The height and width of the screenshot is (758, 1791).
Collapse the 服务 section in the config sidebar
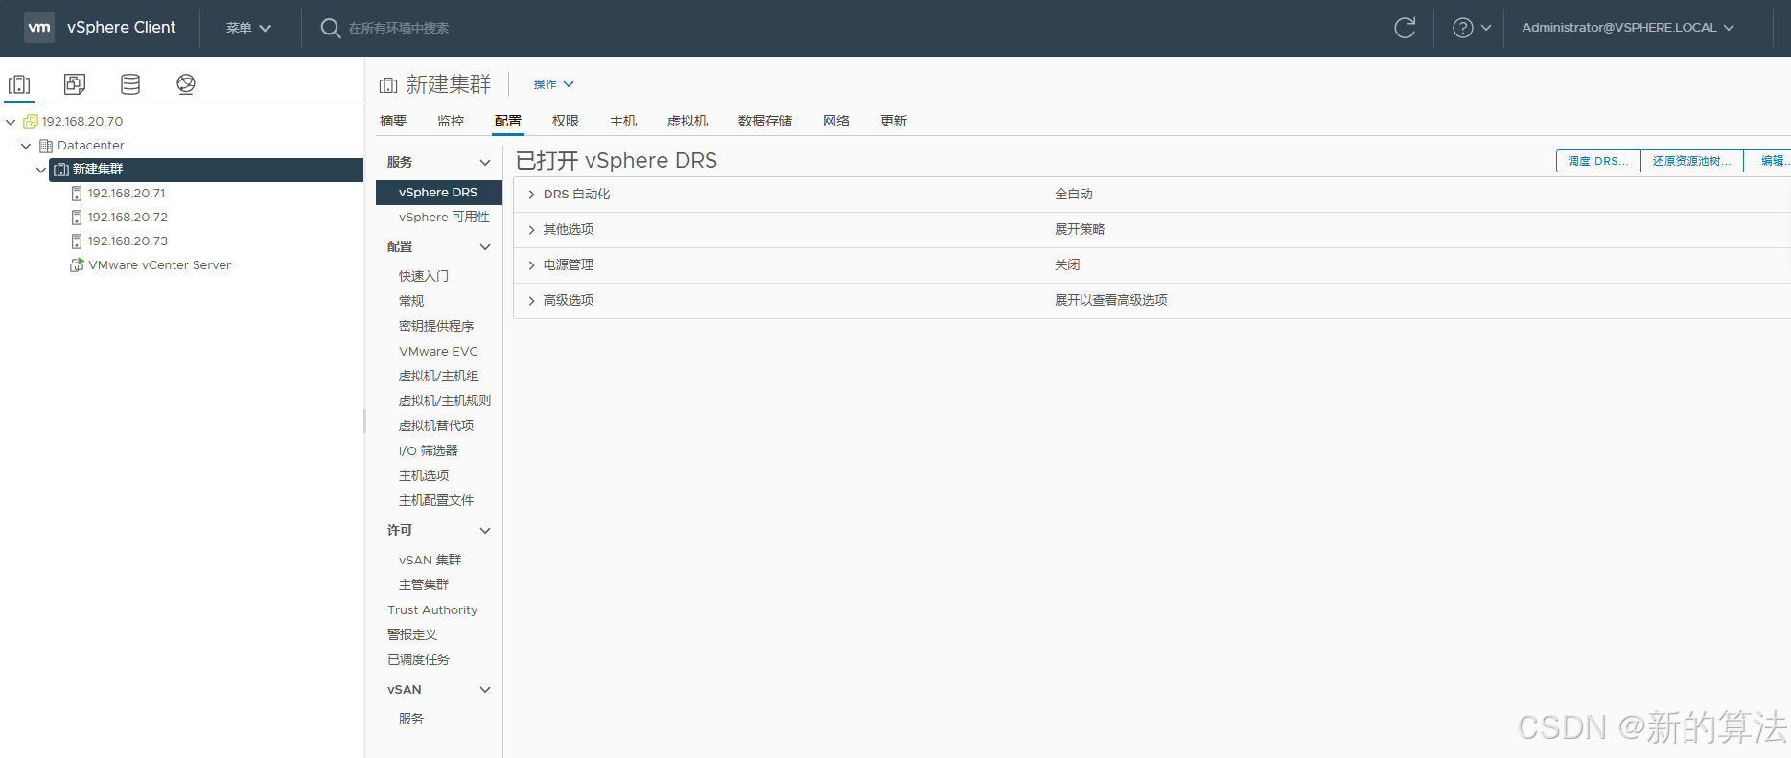pos(485,163)
